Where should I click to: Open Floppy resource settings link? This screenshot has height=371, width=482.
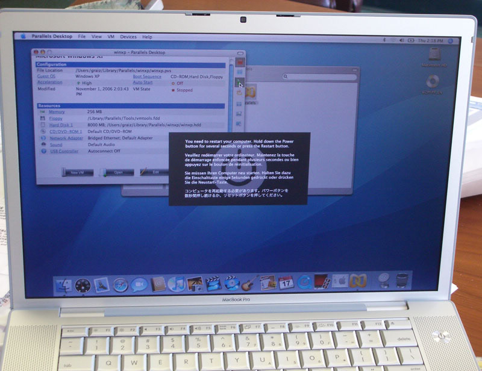click(55, 118)
